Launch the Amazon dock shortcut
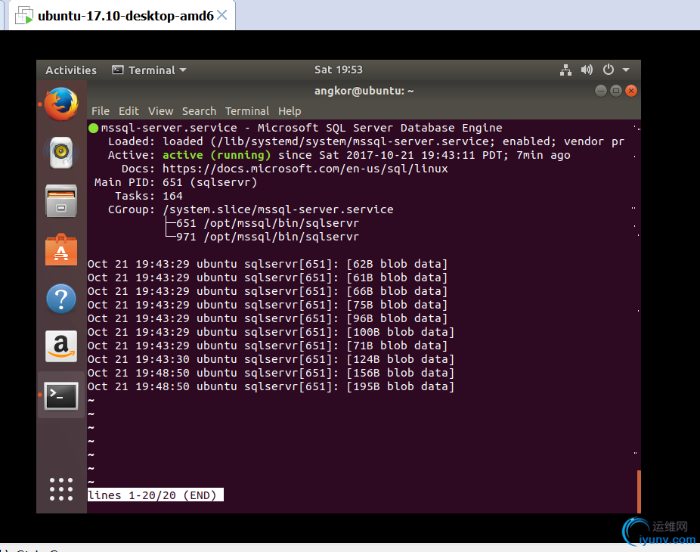This screenshot has width=700, height=552. pos(61,346)
